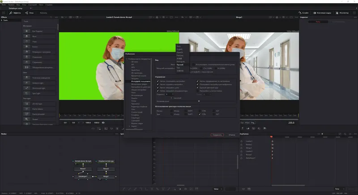
Task: Open the Ключевые кадры (Keyframes) panel icon
Action: (315, 13)
